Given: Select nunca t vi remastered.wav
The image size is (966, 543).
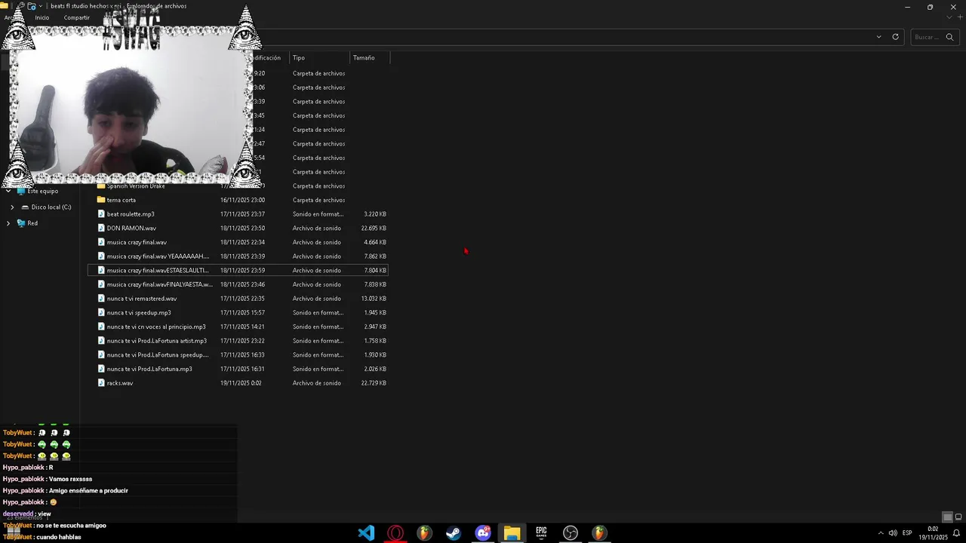Looking at the screenshot, I should [x=142, y=299].
